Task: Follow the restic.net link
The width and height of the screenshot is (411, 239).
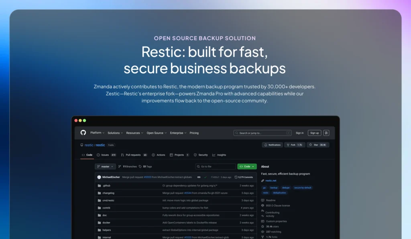Action: [271, 180]
